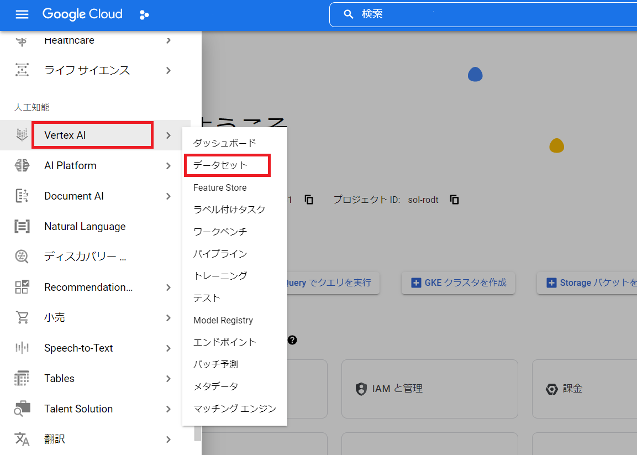Screen dimensions: 637x455
Task: Click the Vertex AI icon in sidebar
Action: 22,135
